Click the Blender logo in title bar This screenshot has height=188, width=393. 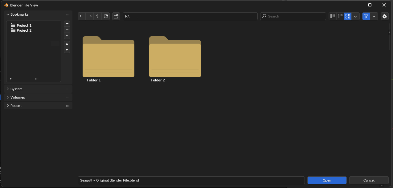point(6,5)
